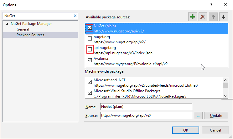Move selected package source down
233x139 pixels.
[223, 17]
